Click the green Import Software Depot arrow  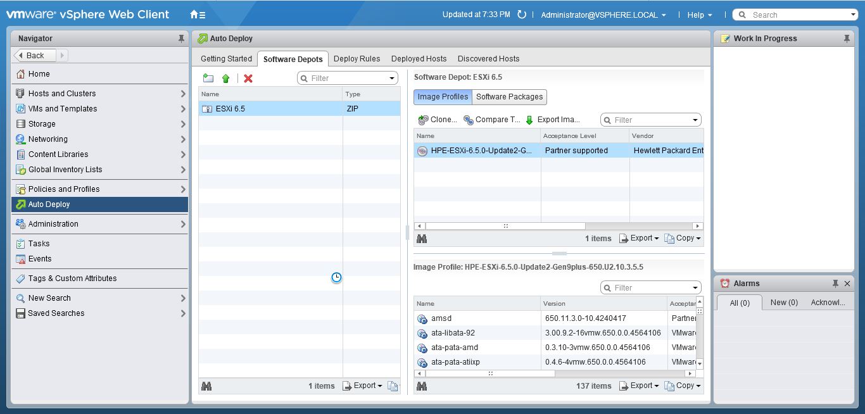(x=225, y=78)
